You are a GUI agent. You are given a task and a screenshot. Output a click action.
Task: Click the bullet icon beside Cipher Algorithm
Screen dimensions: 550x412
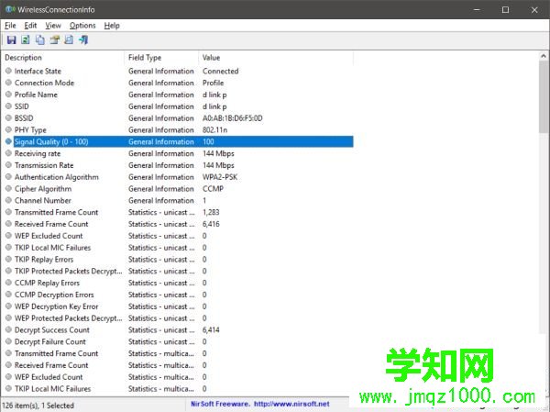[x=9, y=189]
